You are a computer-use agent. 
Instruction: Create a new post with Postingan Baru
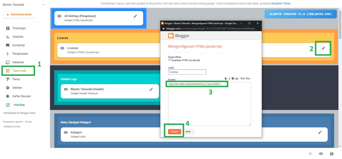point(19,14)
